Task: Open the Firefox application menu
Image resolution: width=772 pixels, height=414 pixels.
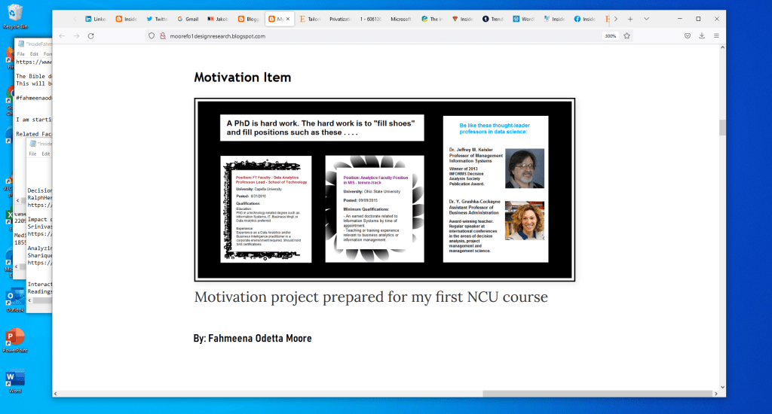Action: (716, 35)
